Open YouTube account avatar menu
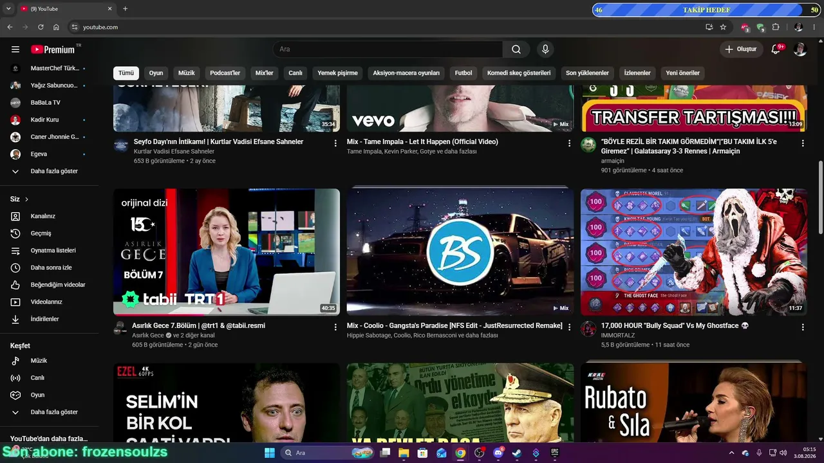The height and width of the screenshot is (463, 824). (800, 50)
